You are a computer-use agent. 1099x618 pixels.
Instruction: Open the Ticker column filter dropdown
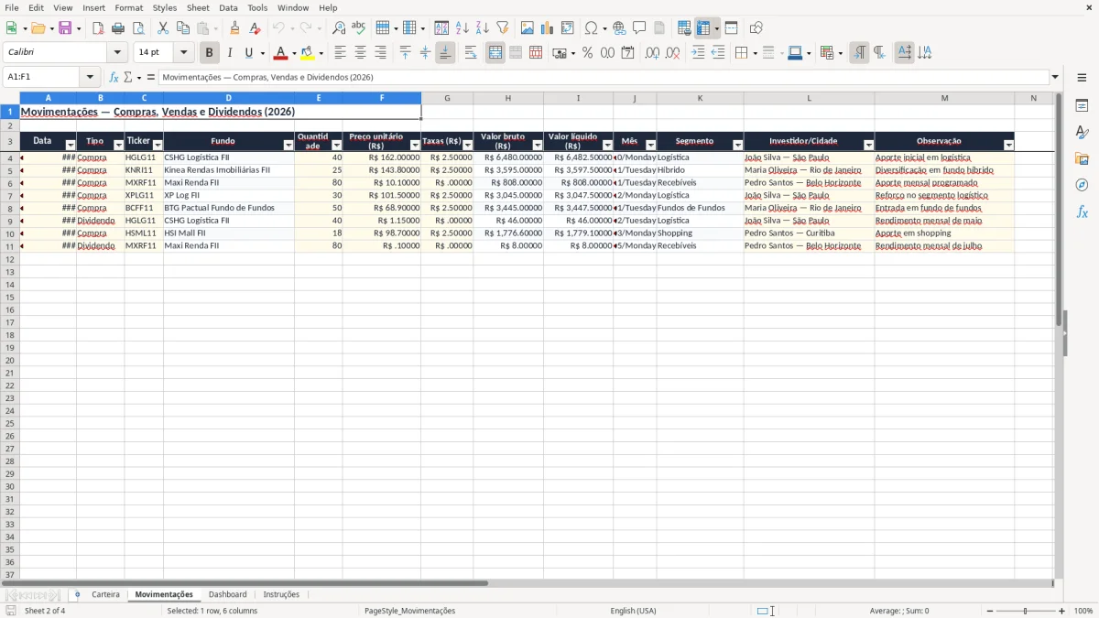pyautogui.click(x=157, y=146)
